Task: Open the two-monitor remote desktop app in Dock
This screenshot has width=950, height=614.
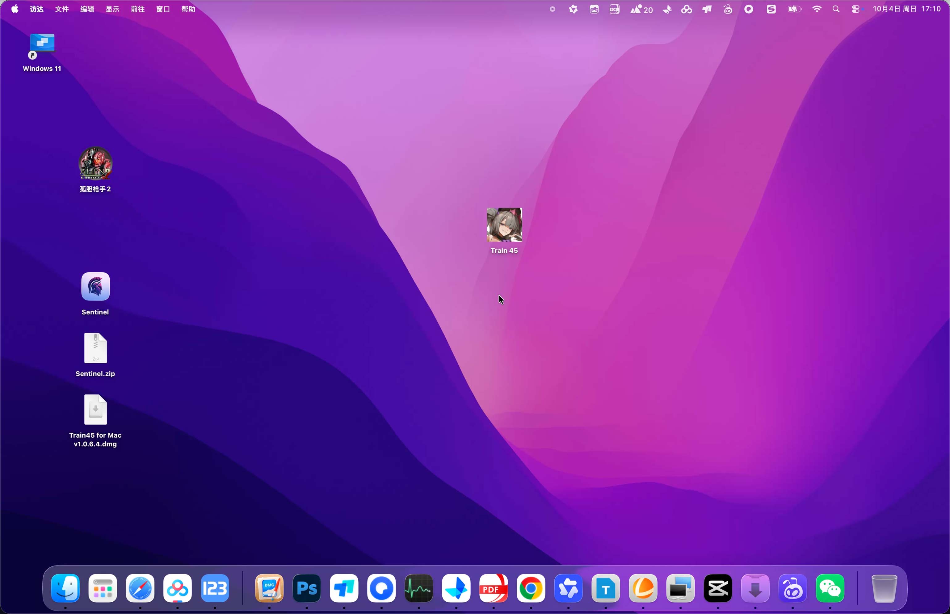Action: coord(680,588)
